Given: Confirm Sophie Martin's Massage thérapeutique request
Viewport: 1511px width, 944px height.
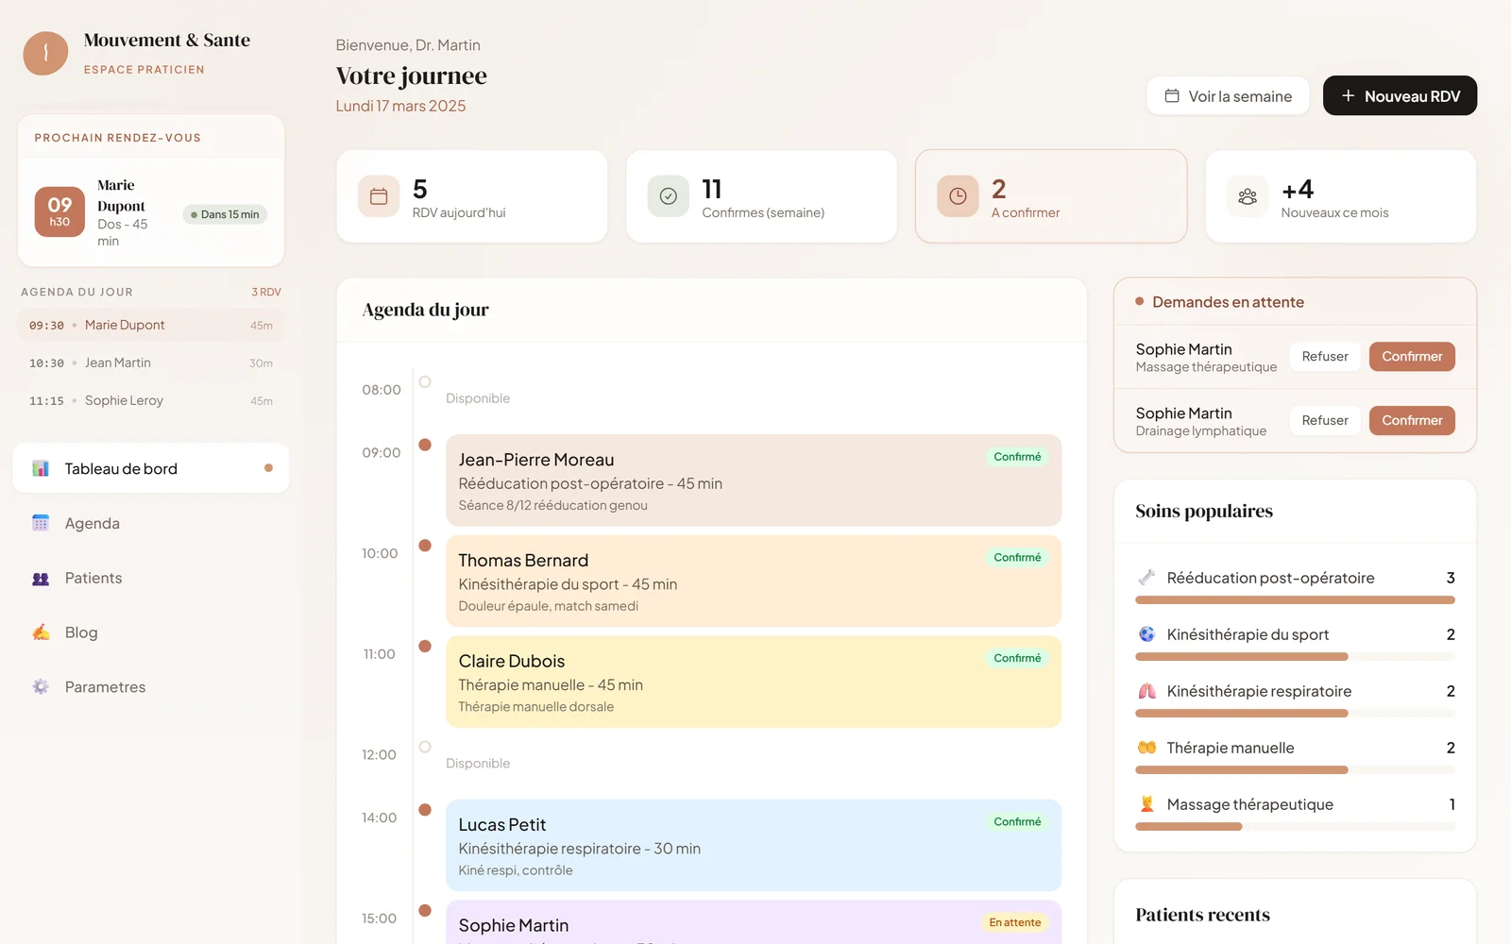Looking at the screenshot, I should coord(1411,357).
